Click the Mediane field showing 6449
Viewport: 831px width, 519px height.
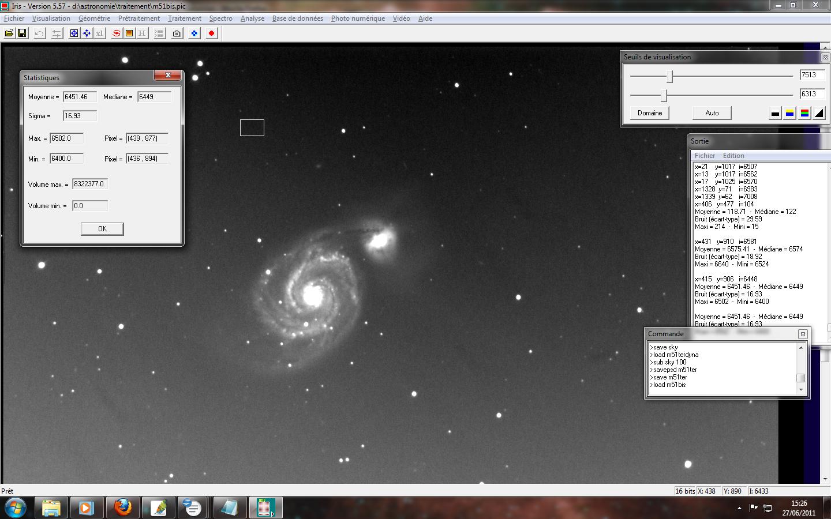(155, 97)
